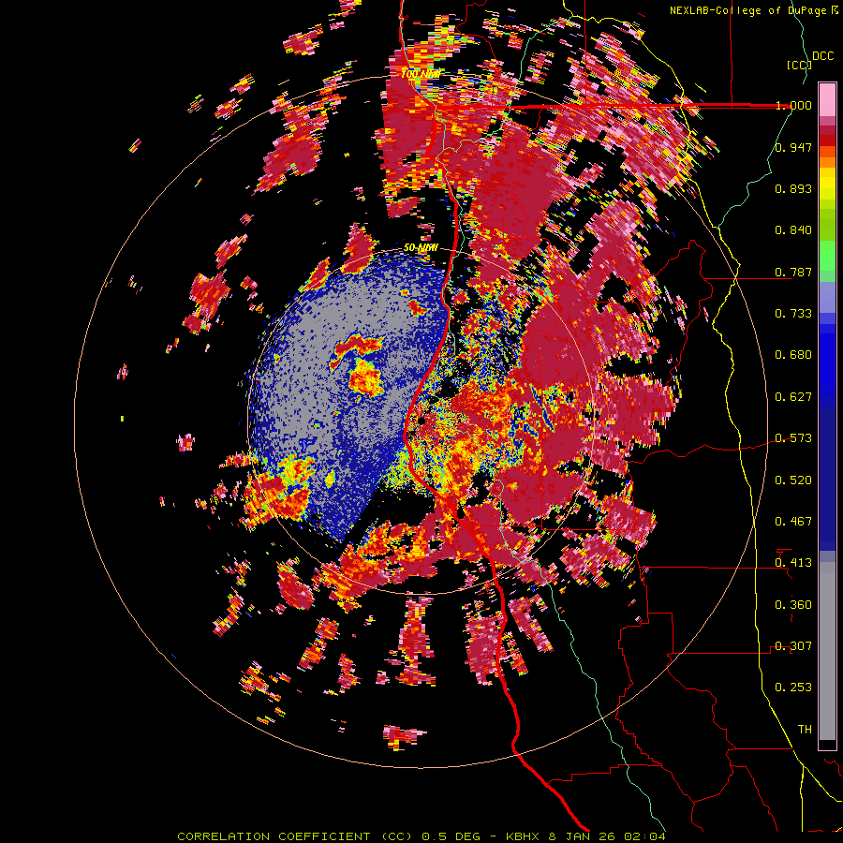This screenshot has height=843, width=843.
Task: Pick the light pink swatch atop color bar
Action: click(827, 100)
